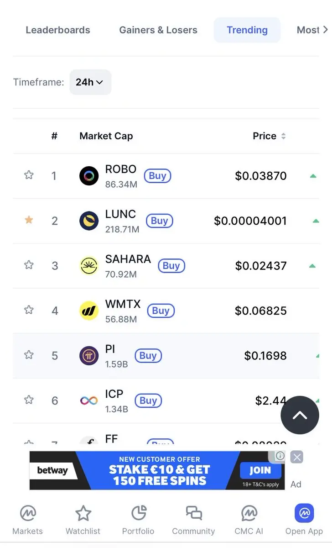
Task: Close the betway advertisement
Action: [x=297, y=457]
